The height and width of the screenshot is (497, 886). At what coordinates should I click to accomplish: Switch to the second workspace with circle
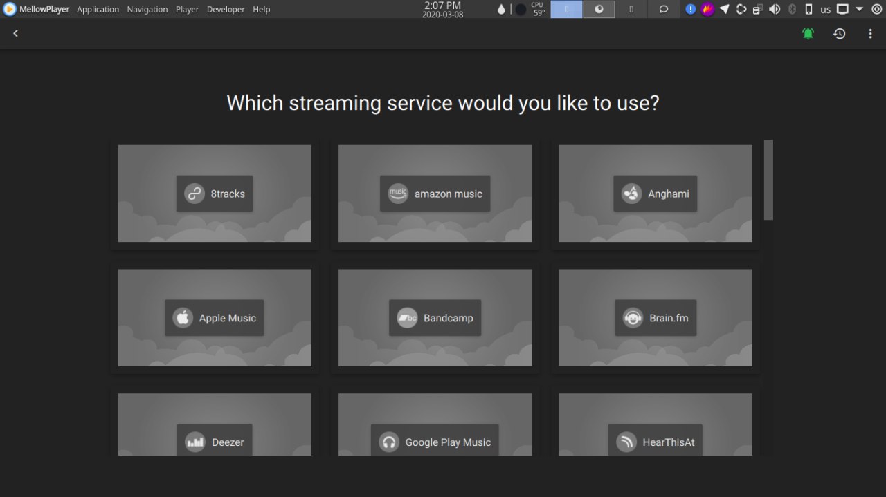click(599, 9)
